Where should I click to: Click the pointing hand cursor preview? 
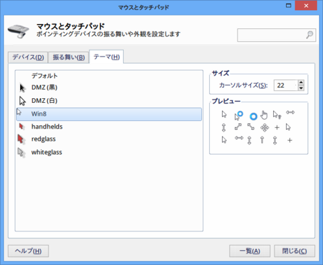point(264,115)
